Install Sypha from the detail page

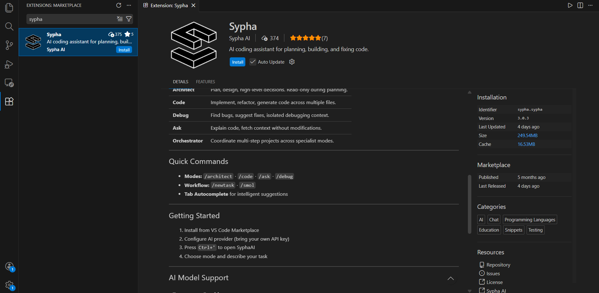point(238,62)
